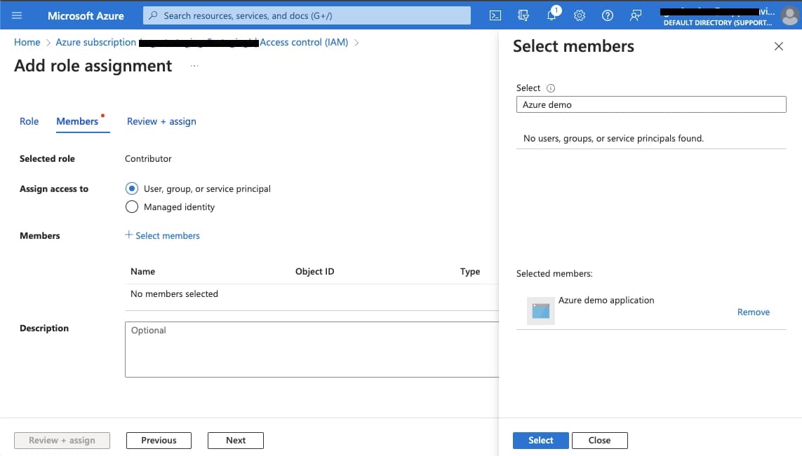802x456 pixels.
Task: Click the Select button in the panel
Action: 540,440
